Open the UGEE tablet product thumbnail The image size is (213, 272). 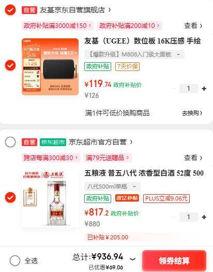coord(50,67)
